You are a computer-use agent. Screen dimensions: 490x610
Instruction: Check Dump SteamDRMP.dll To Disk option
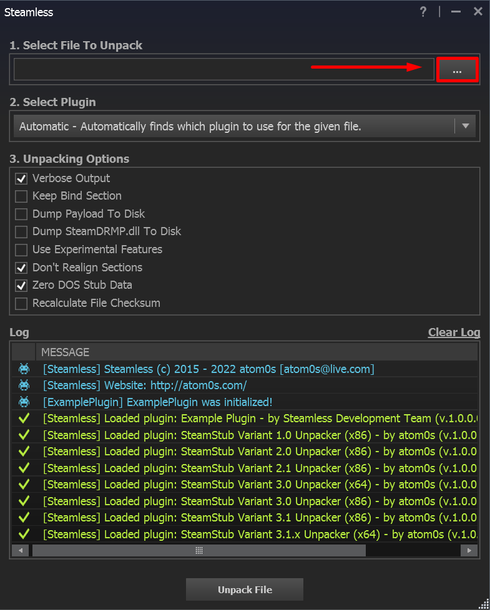[21, 232]
